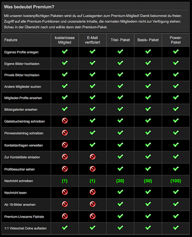Click red prohibited icon for Gästebucheintrag, kostenloses Mitglied
The image size is (192, 237).
coord(65,121)
